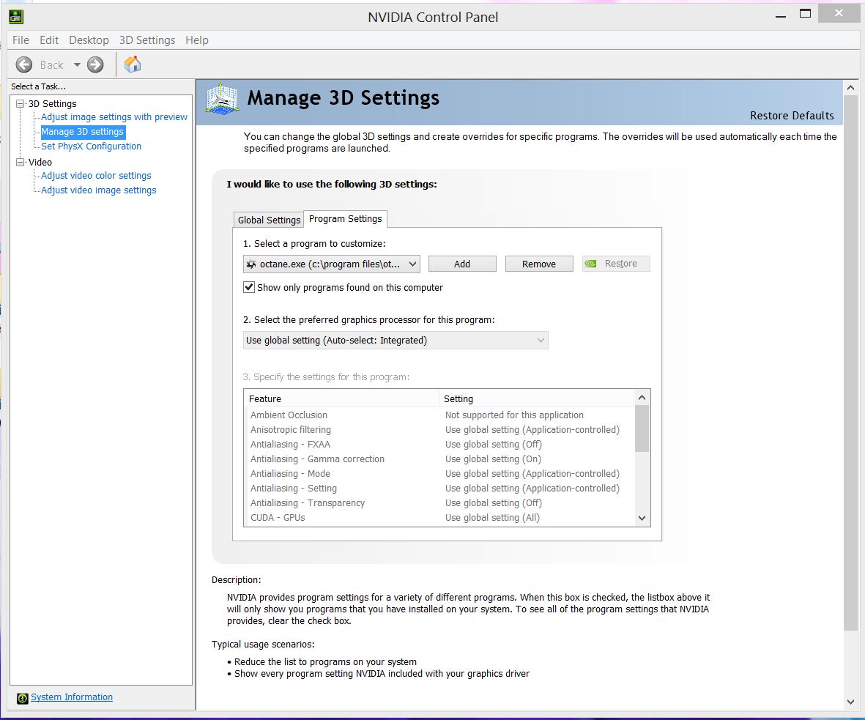Click Anisotropic filtering setting value
The height and width of the screenshot is (720, 865).
532,429
